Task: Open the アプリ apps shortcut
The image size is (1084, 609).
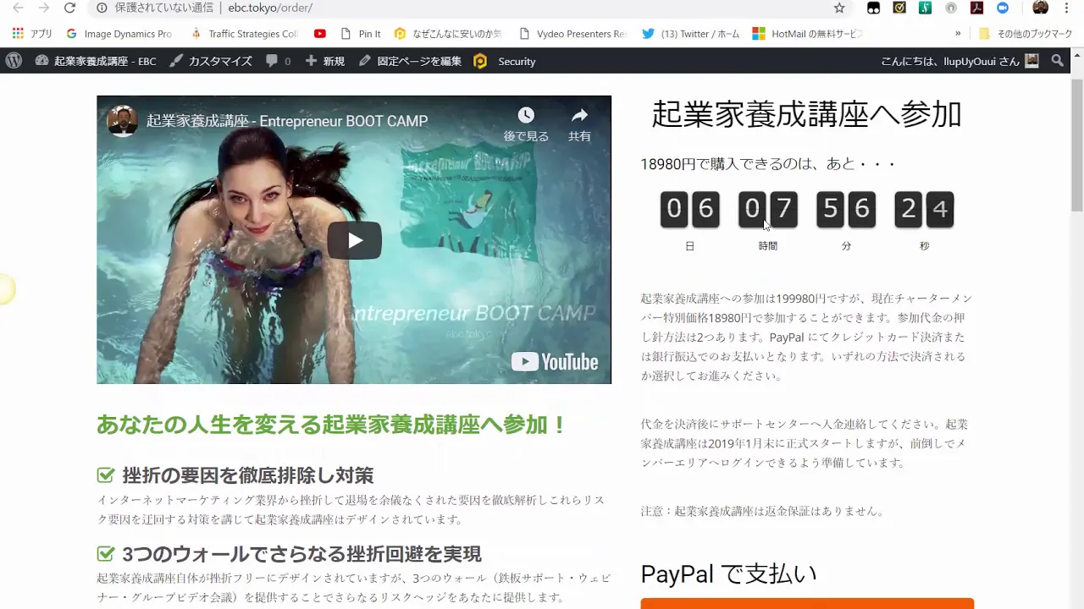Action: click(x=32, y=34)
